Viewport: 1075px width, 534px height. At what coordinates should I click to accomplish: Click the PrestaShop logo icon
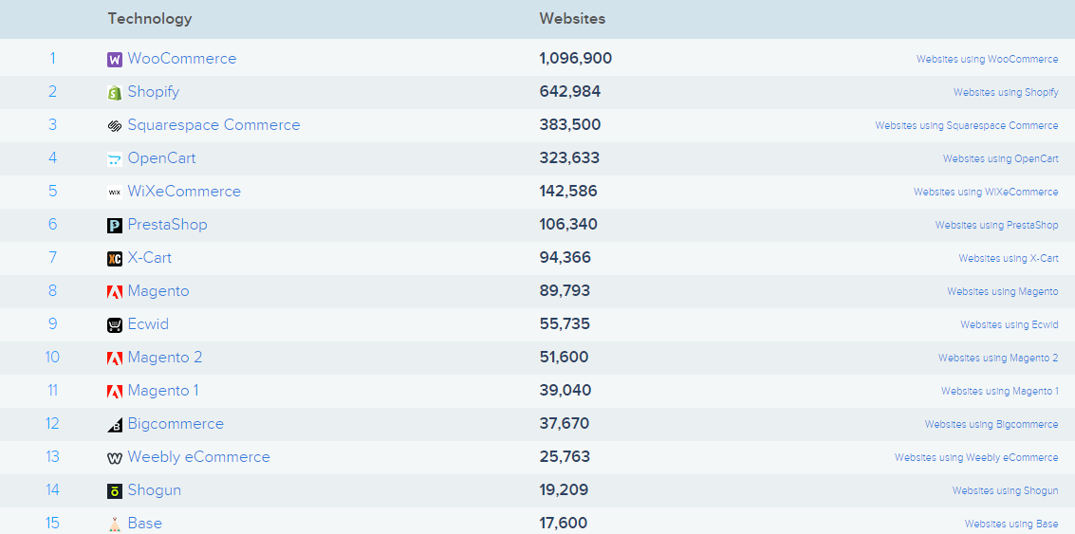(115, 226)
